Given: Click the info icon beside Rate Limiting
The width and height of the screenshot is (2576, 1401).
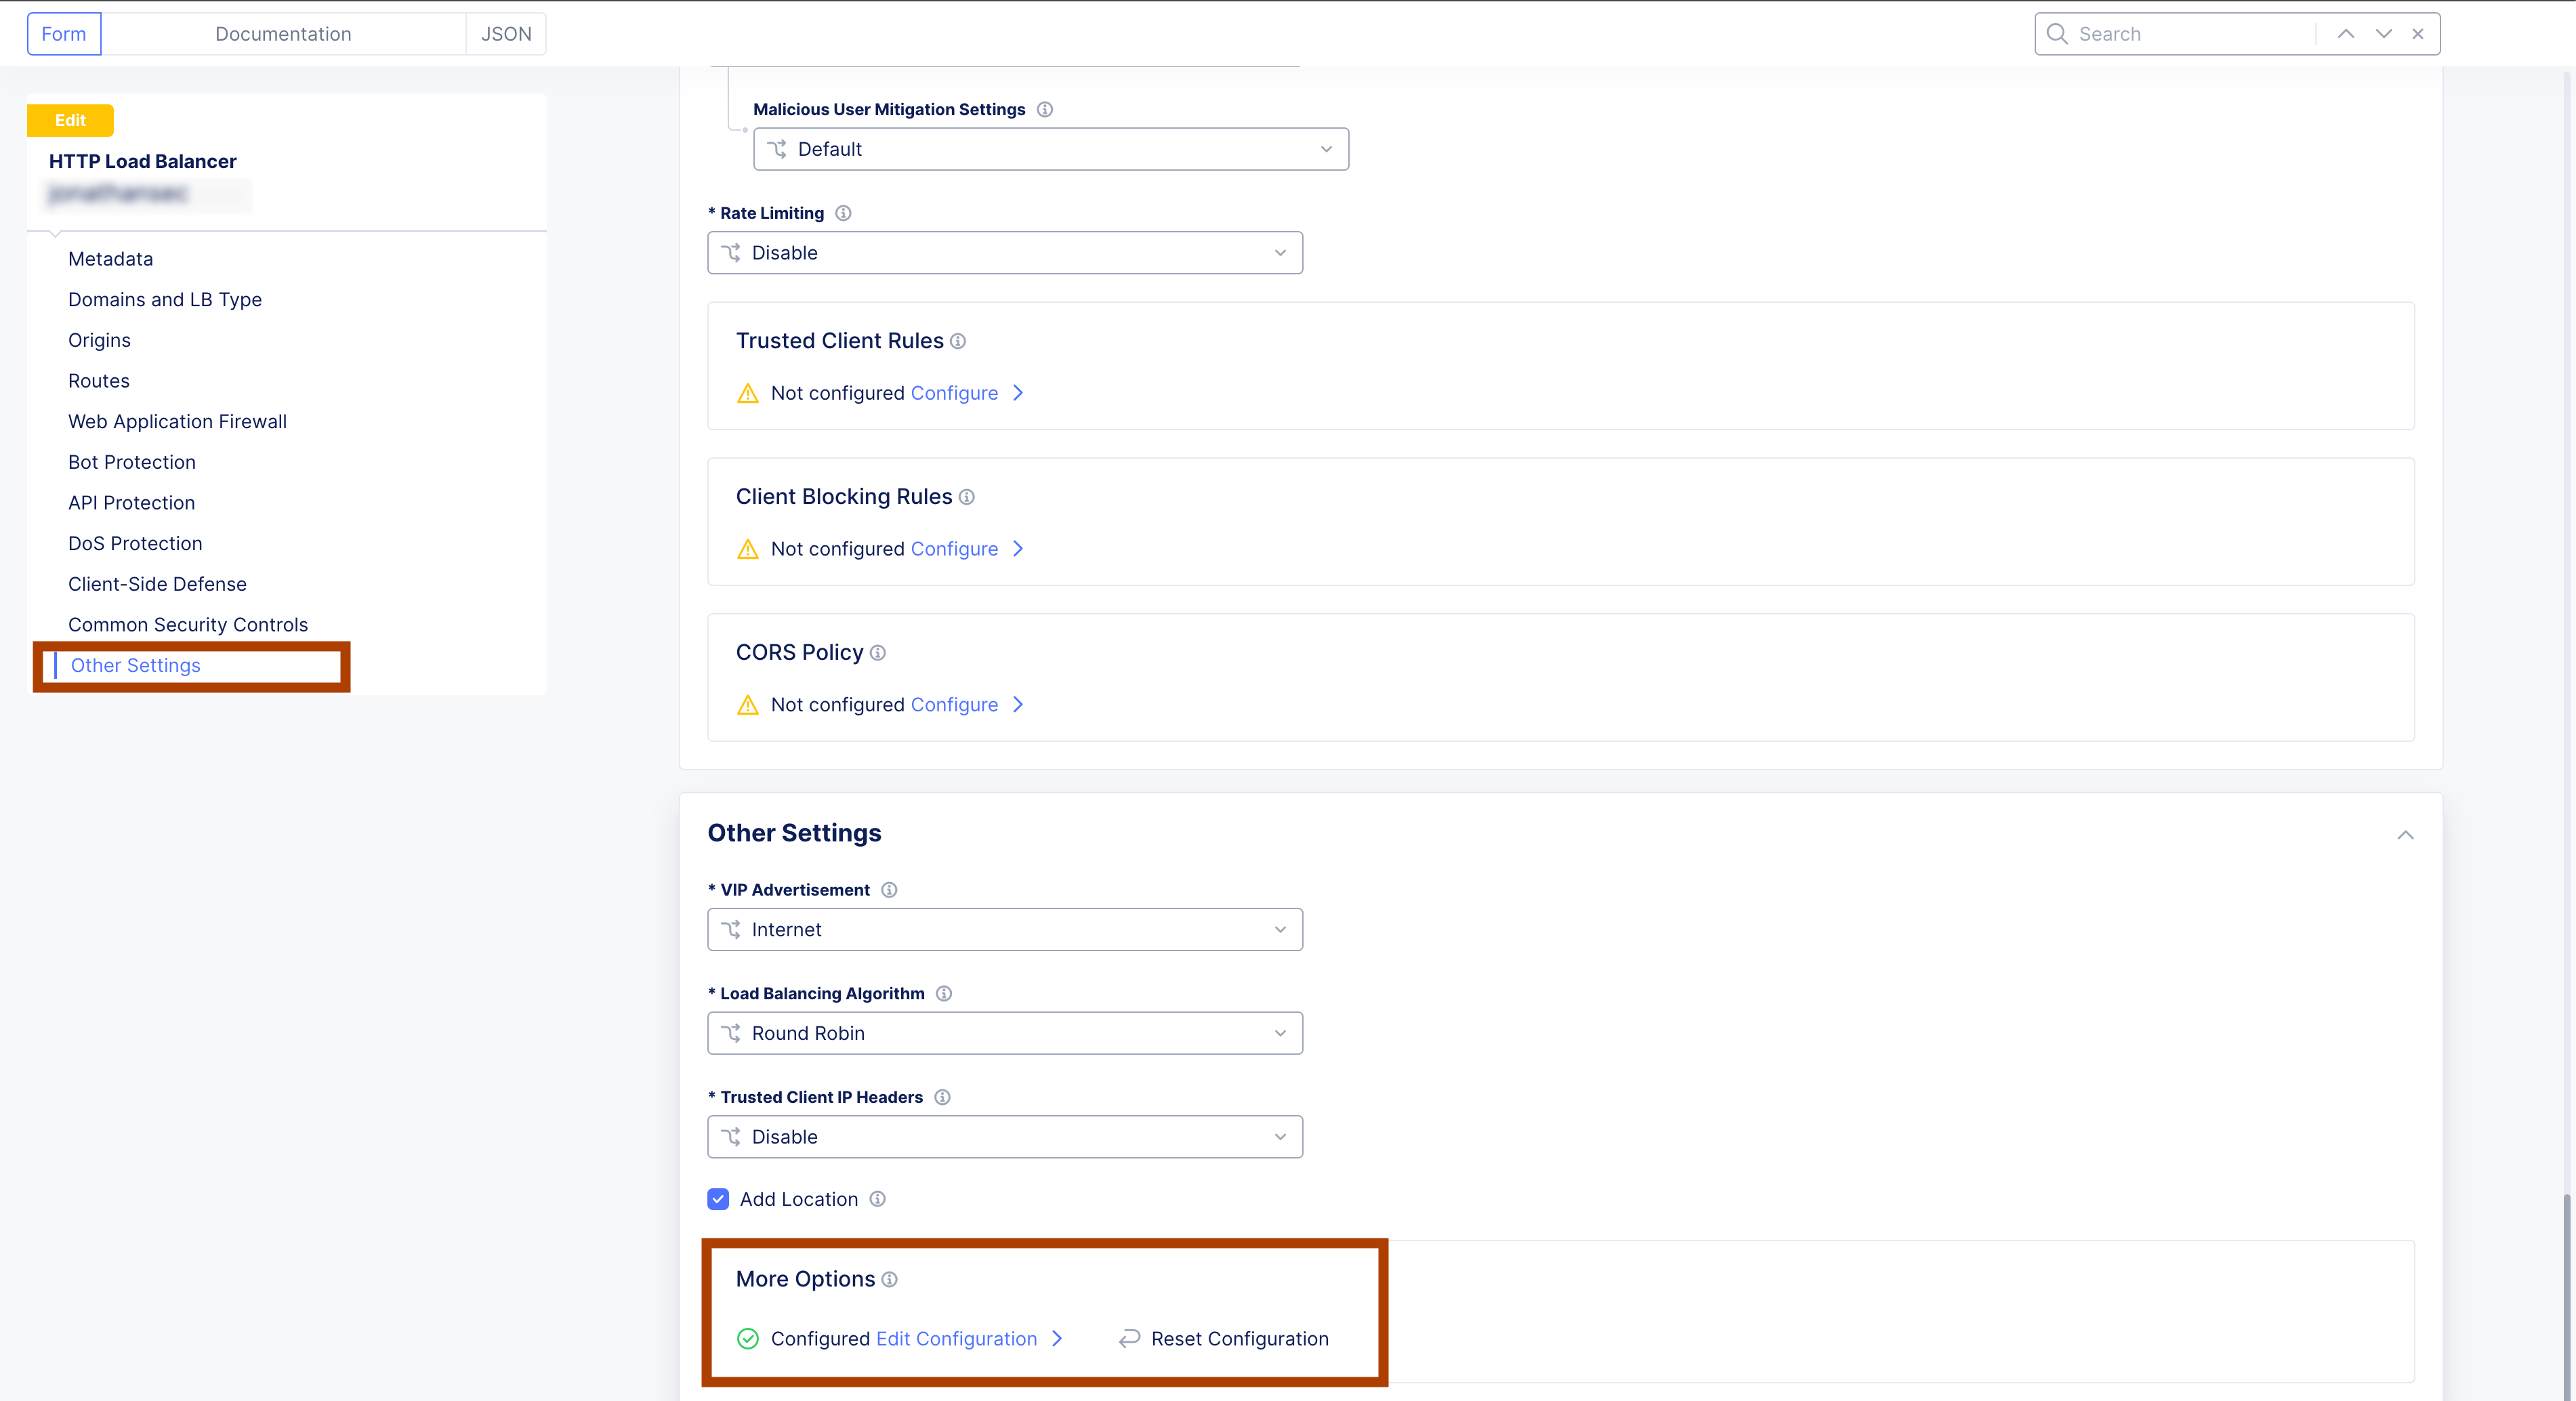Looking at the screenshot, I should 843,213.
